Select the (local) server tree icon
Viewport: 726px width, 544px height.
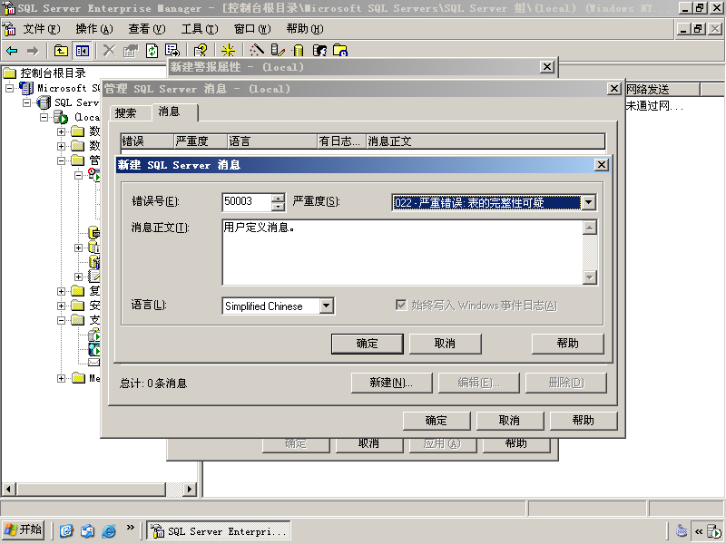[61, 117]
